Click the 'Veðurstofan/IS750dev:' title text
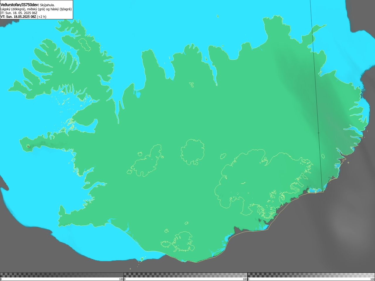 pos(20,5)
